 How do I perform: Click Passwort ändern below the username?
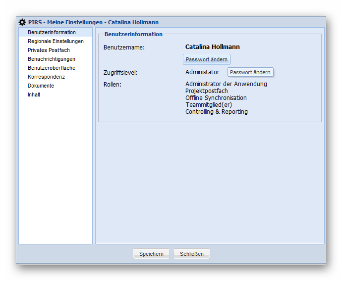(207, 59)
